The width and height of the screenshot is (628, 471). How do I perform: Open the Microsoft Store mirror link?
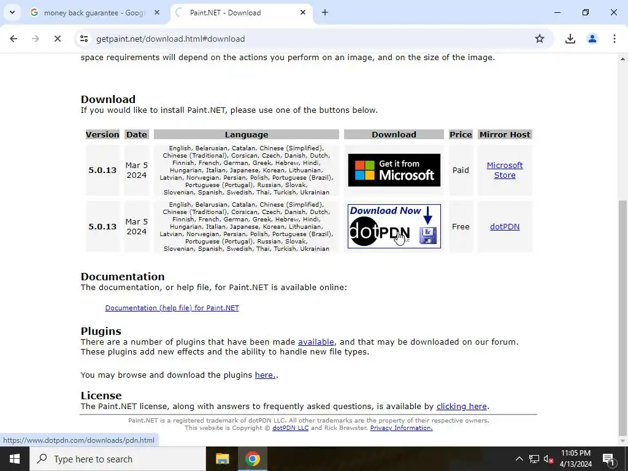tap(505, 170)
